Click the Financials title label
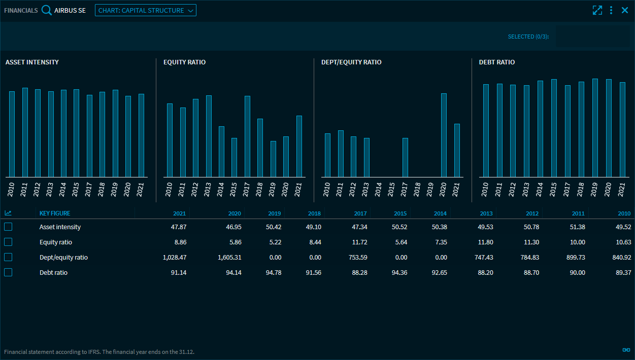Viewport: 635px width, 360px height. coord(21,10)
